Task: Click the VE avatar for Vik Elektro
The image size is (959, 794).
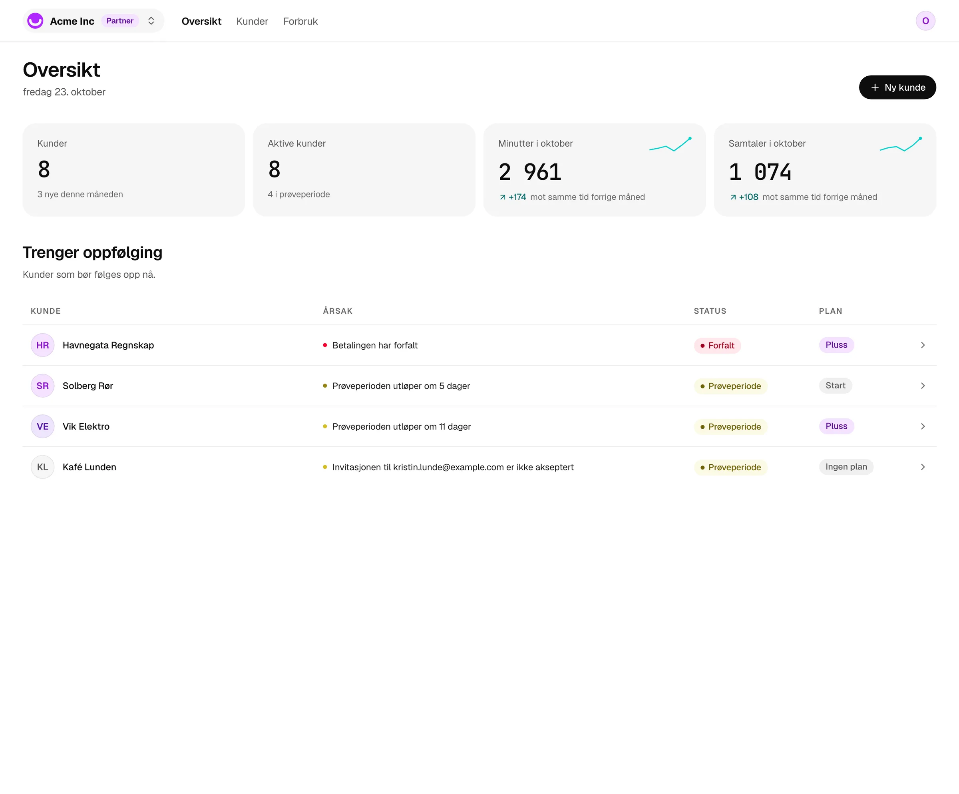Action: coord(42,426)
